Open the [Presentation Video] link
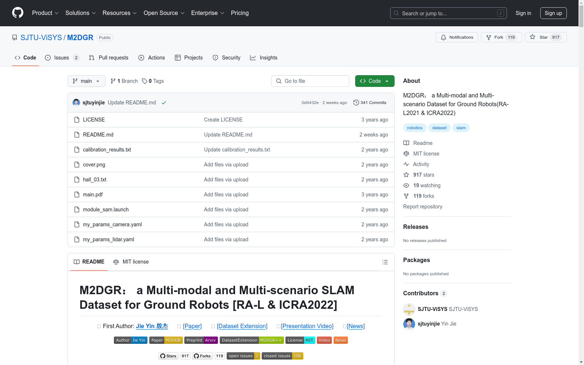This screenshot has height=365, width=584. (307, 326)
